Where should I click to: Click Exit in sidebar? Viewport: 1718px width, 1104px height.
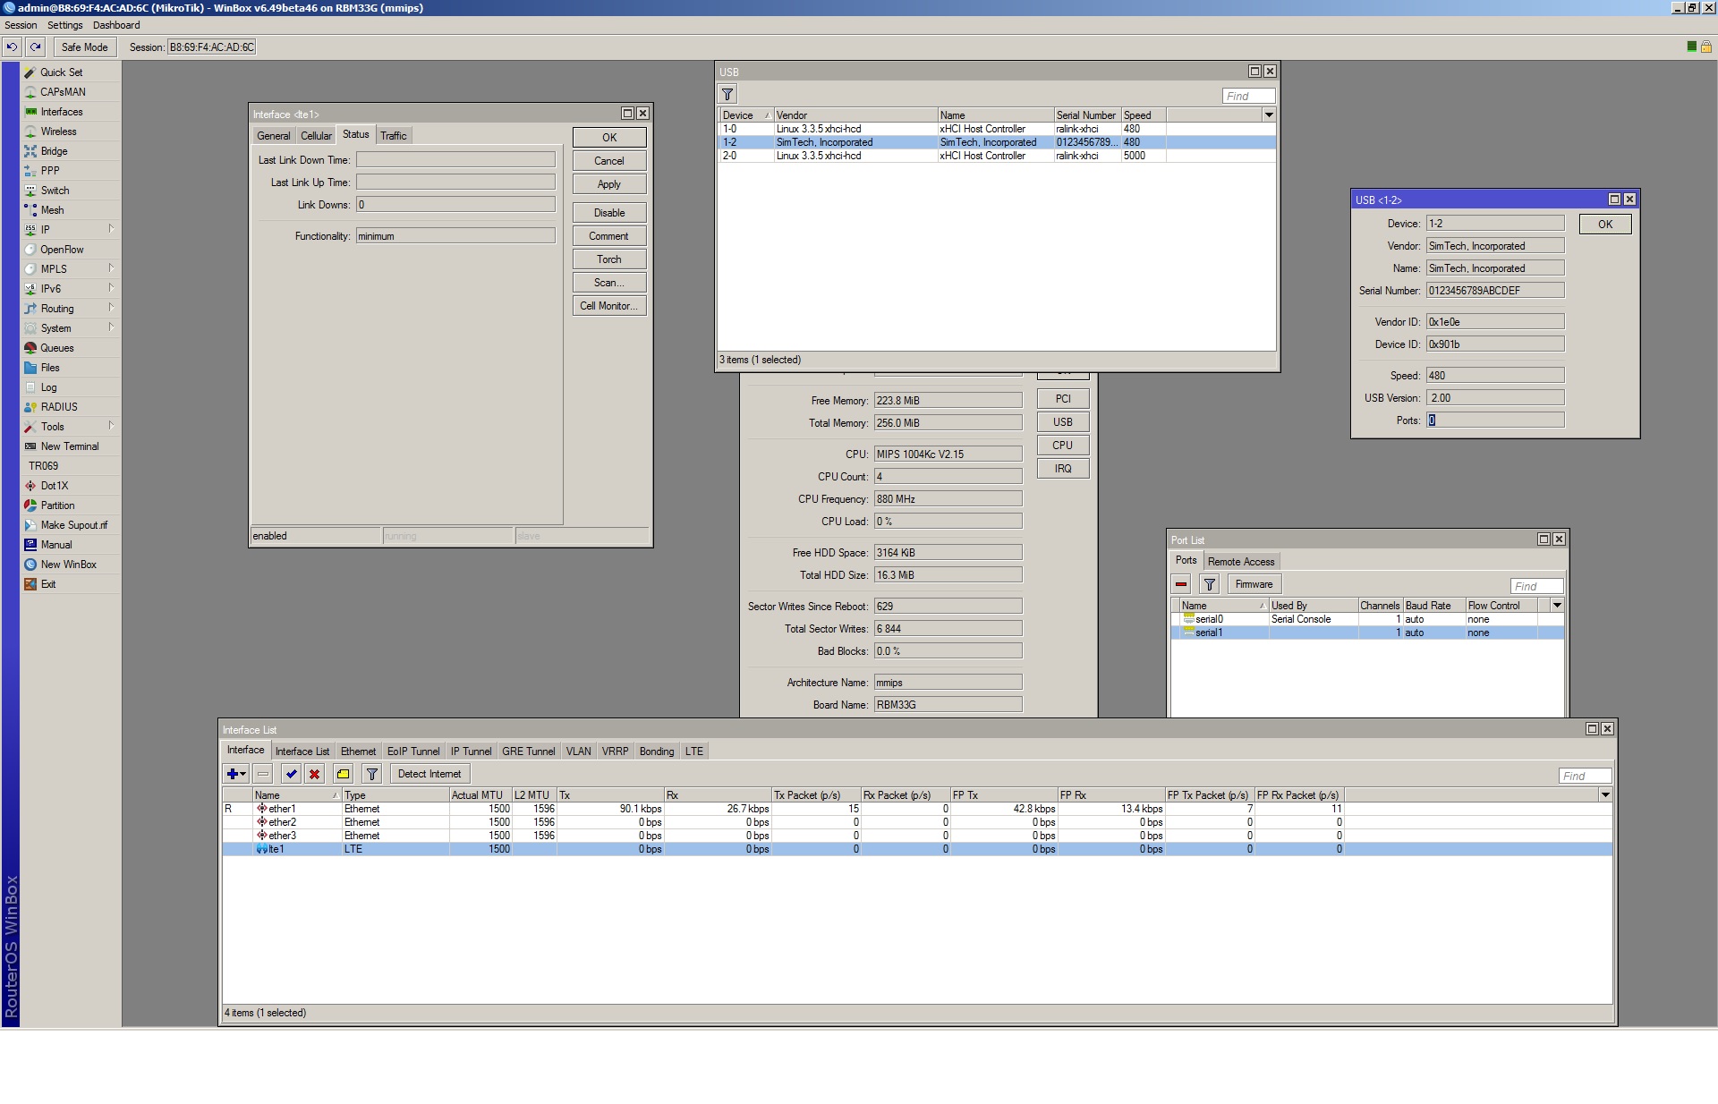(x=48, y=584)
